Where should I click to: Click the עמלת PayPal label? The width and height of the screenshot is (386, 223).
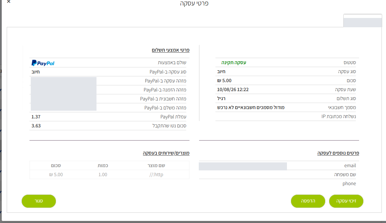173,117
